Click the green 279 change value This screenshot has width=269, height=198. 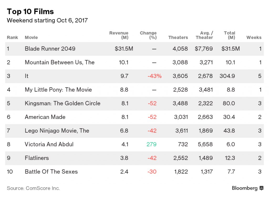(152, 144)
